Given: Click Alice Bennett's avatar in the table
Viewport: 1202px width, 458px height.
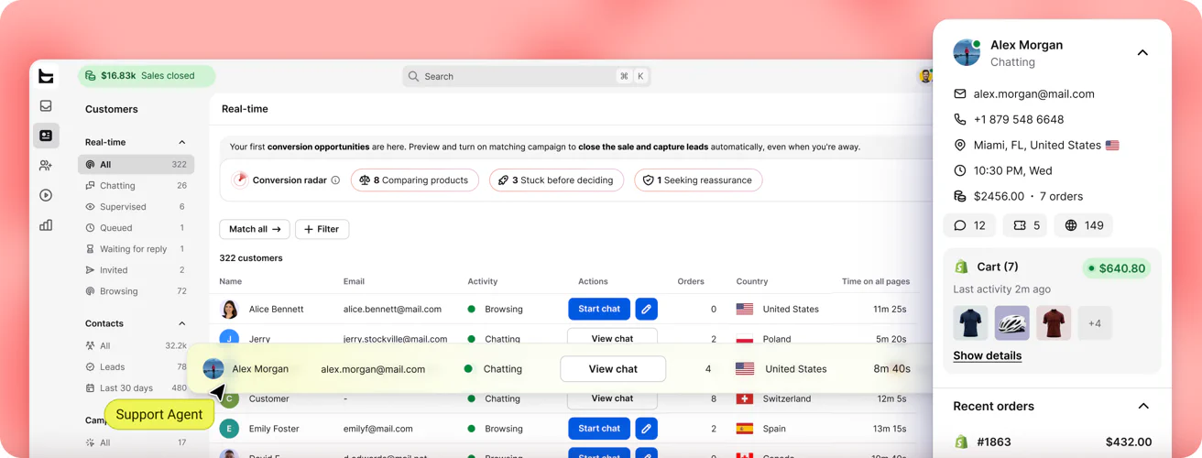Looking at the screenshot, I should [230, 310].
